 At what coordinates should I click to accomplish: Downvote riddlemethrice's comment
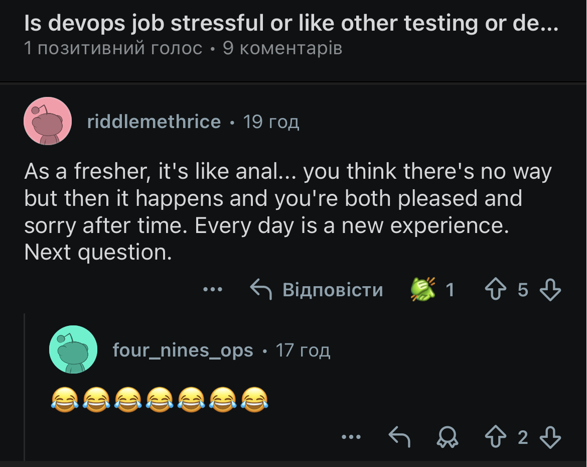pos(550,290)
